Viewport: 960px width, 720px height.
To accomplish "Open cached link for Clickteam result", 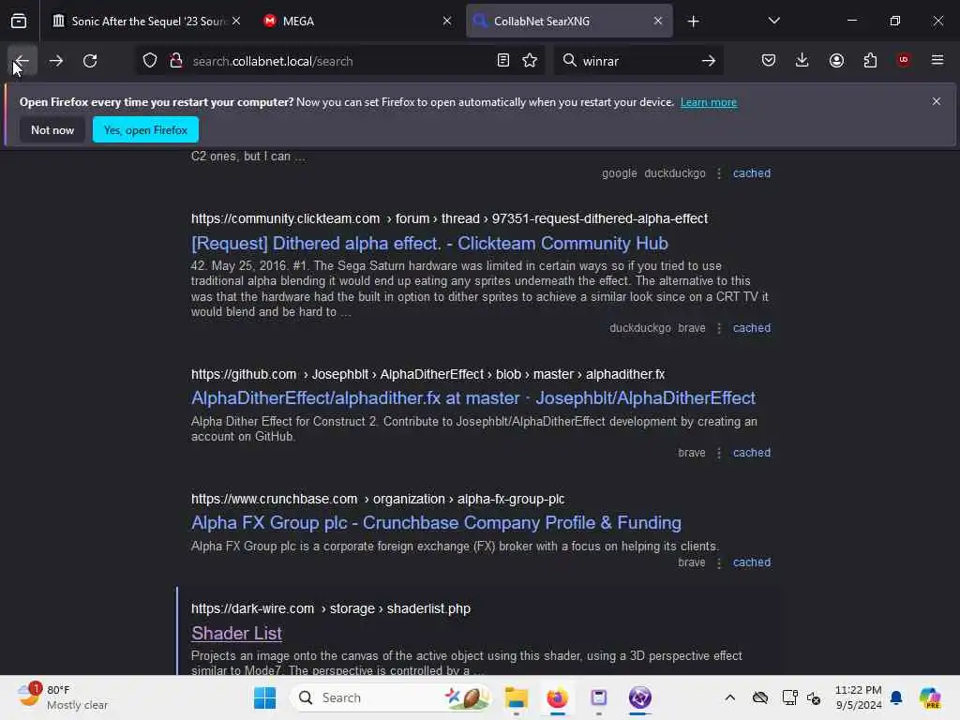I will [x=752, y=328].
